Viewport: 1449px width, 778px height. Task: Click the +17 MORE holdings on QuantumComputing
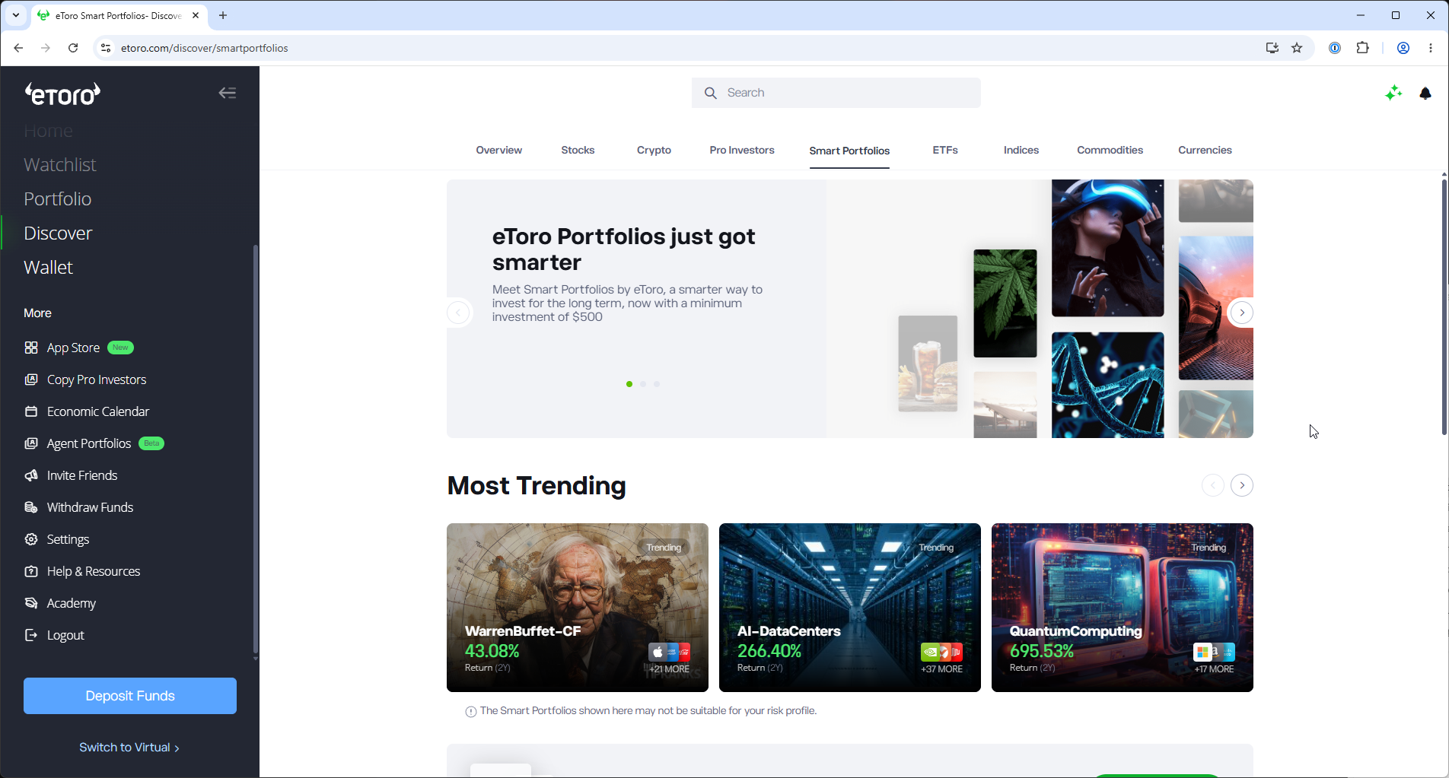pyautogui.click(x=1214, y=669)
